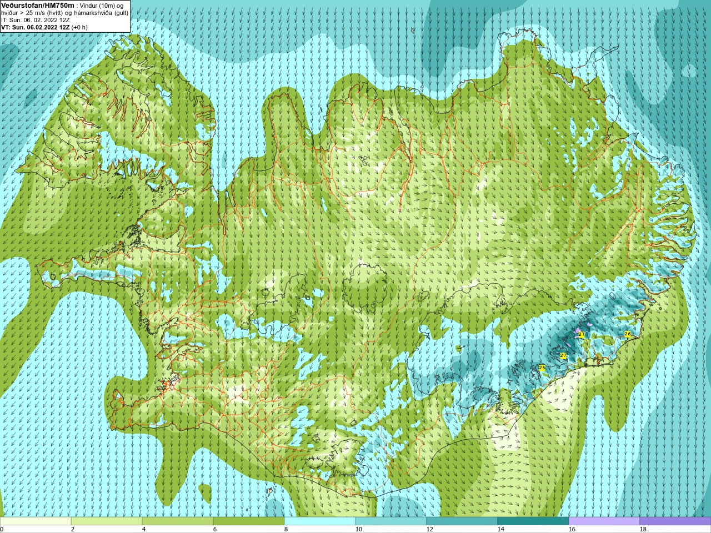Click the legend scale label 10

358,529
